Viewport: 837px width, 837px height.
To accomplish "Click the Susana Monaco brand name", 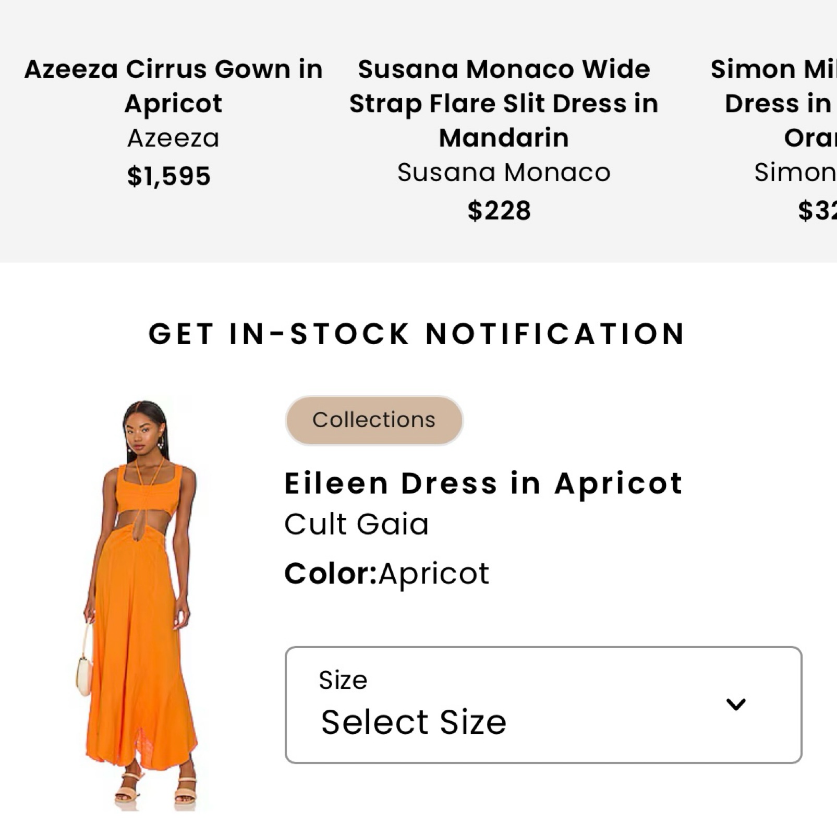I will (504, 173).
